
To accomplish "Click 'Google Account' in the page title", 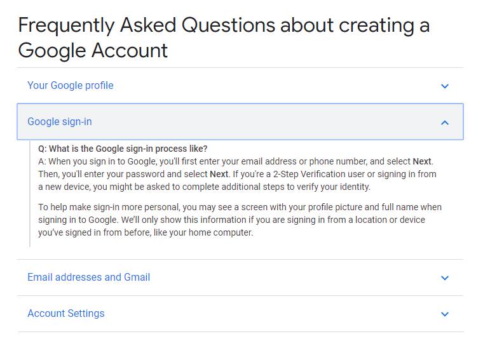I will pos(93,51).
